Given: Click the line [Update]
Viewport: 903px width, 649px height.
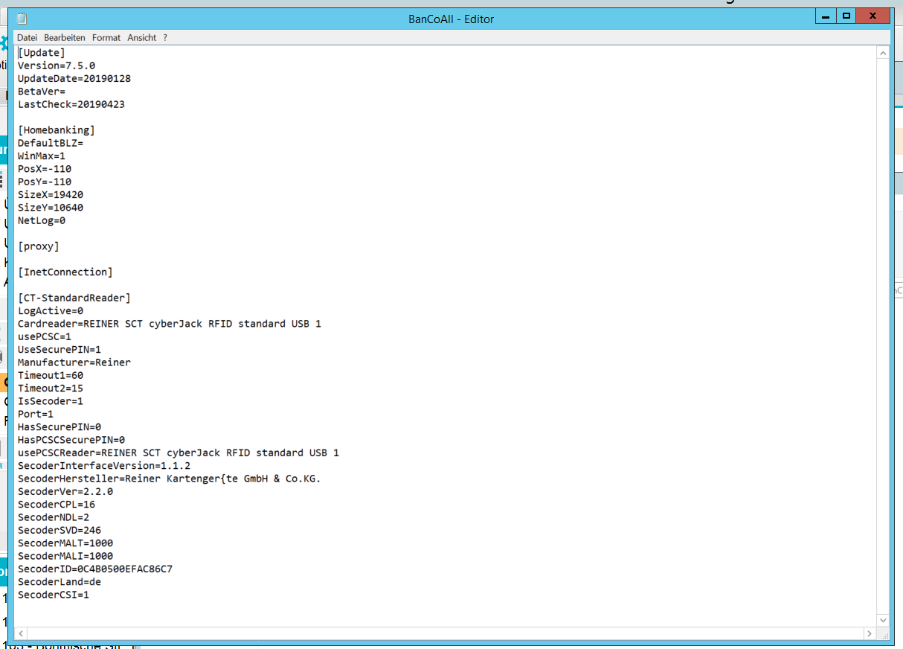Looking at the screenshot, I should pyautogui.click(x=42, y=53).
